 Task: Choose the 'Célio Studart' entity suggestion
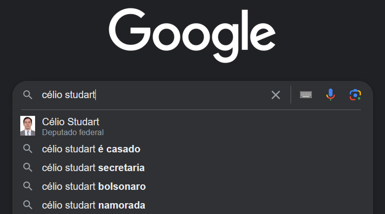(x=193, y=126)
